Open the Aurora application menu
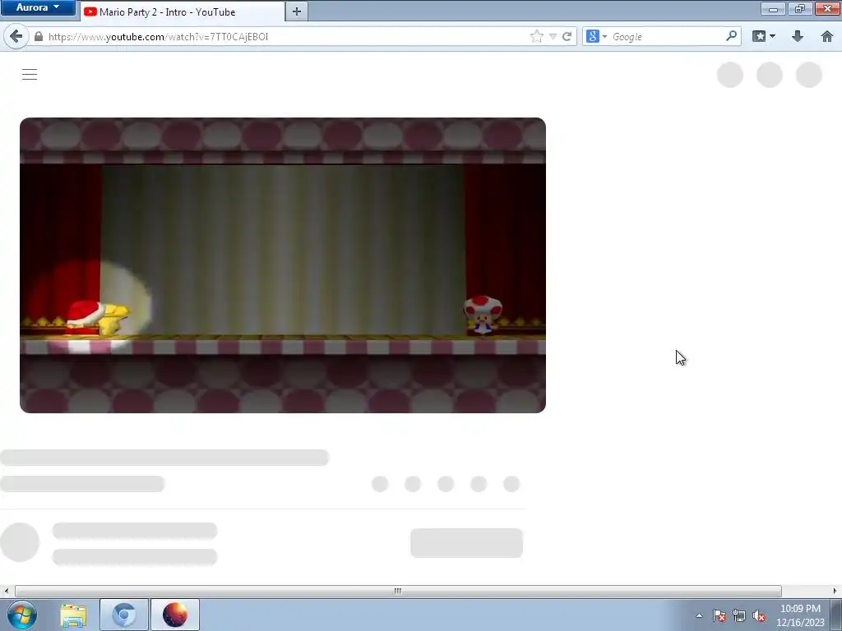 (x=37, y=7)
